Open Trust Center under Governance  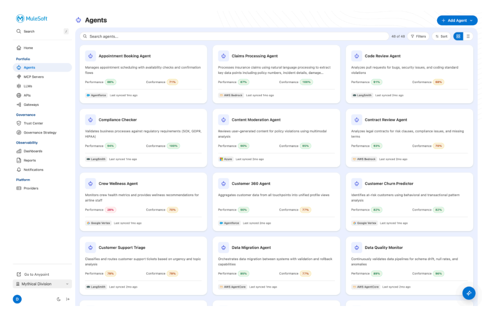pyautogui.click(x=33, y=123)
